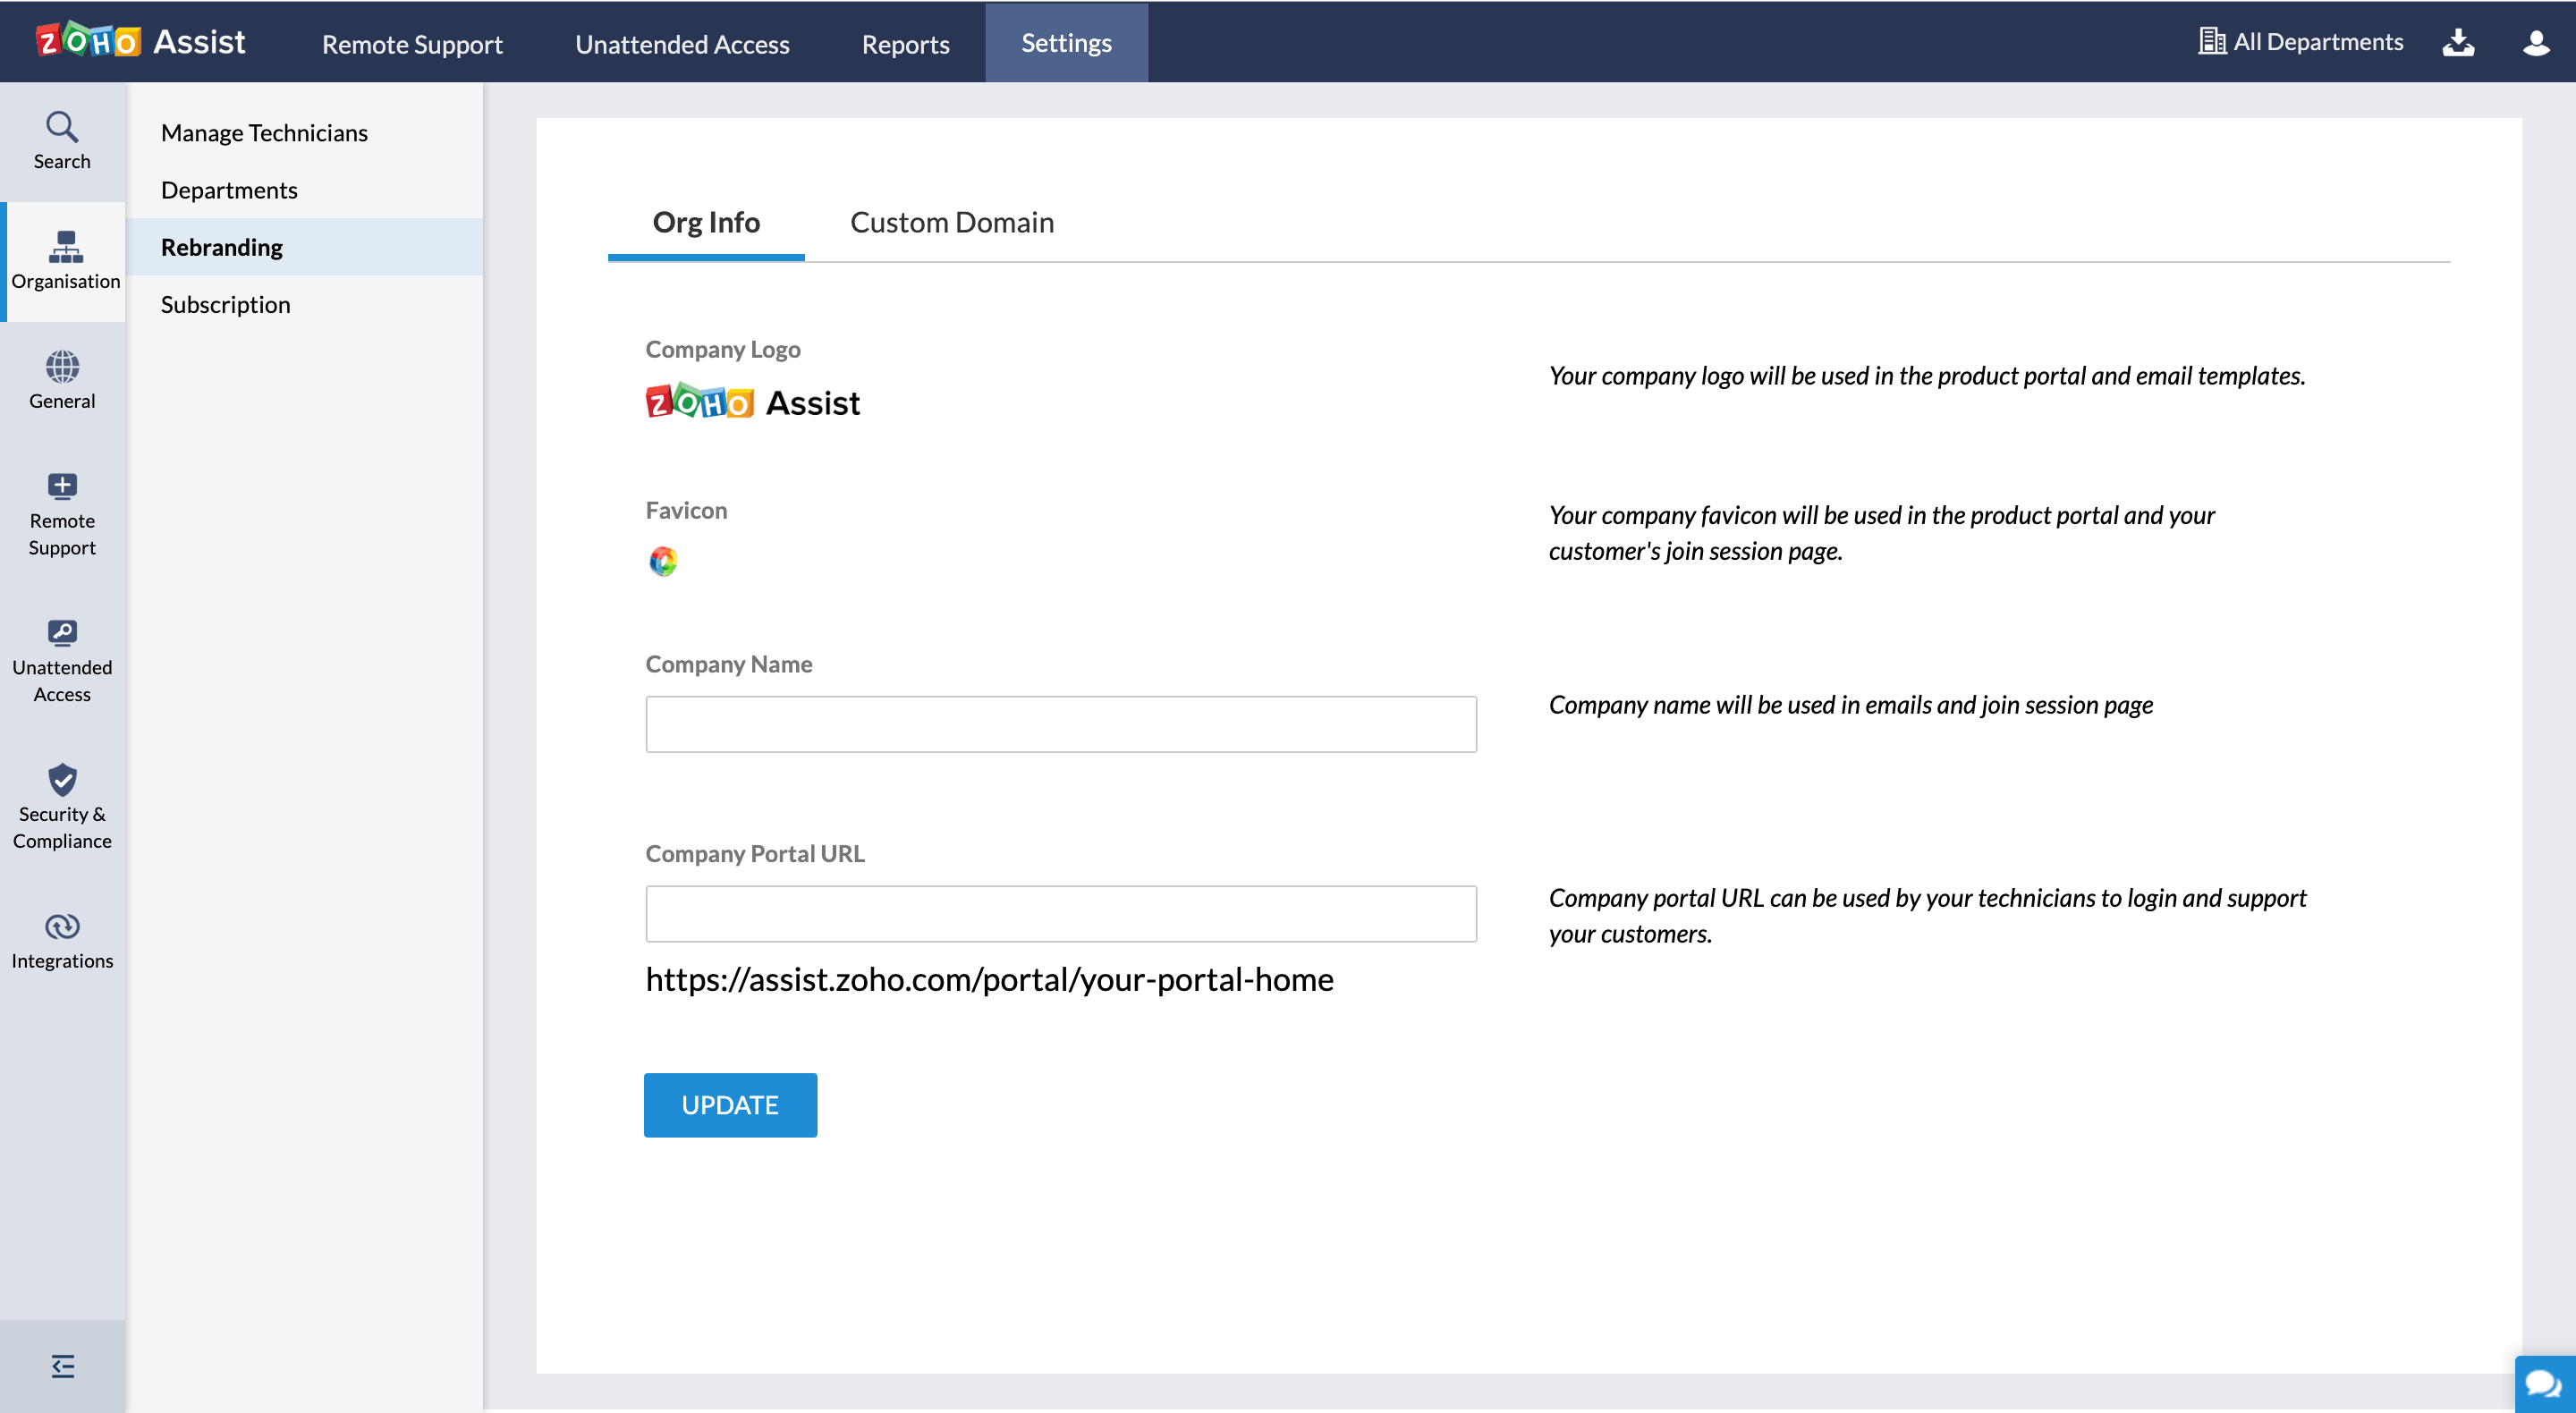Open Reports in top navigation
The image size is (2576, 1413).
coord(905,44)
